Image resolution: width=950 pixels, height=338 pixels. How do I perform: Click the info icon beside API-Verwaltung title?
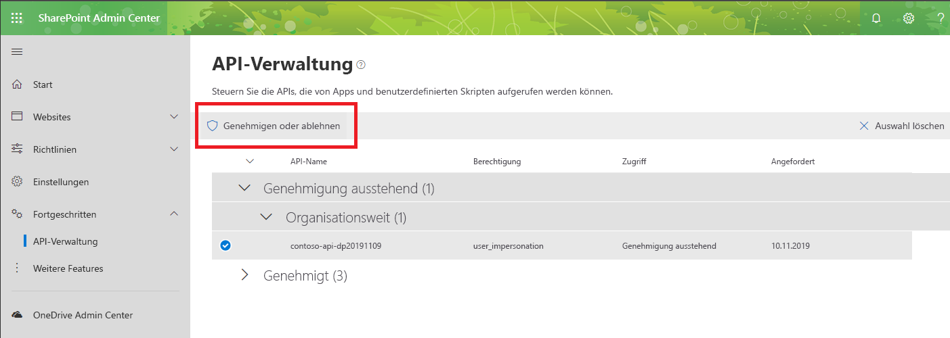click(x=361, y=65)
